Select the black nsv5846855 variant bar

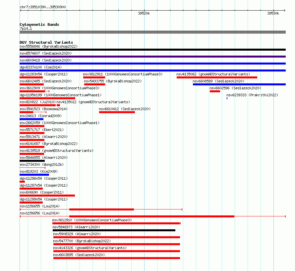[x=32, y=161]
